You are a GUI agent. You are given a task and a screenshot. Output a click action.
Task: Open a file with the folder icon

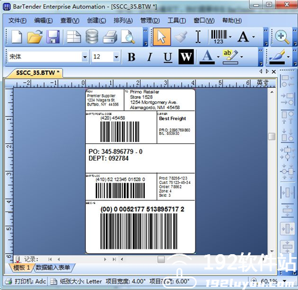click(x=35, y=36)
